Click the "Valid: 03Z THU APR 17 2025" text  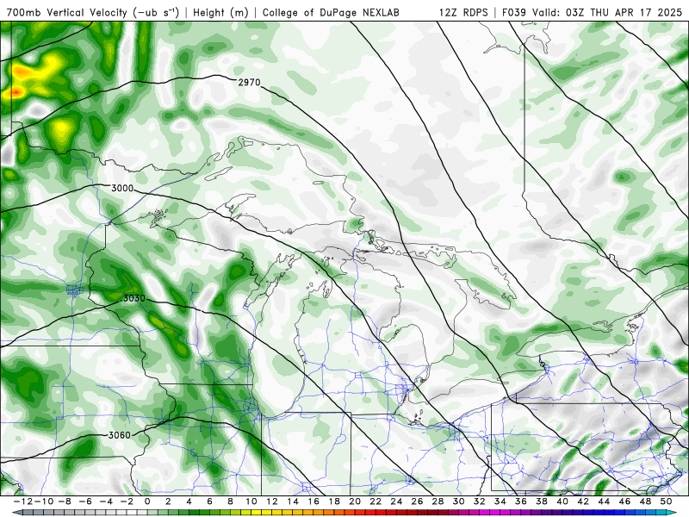(x=607, y=12)
